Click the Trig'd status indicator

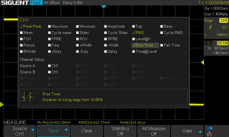point(36,2)
